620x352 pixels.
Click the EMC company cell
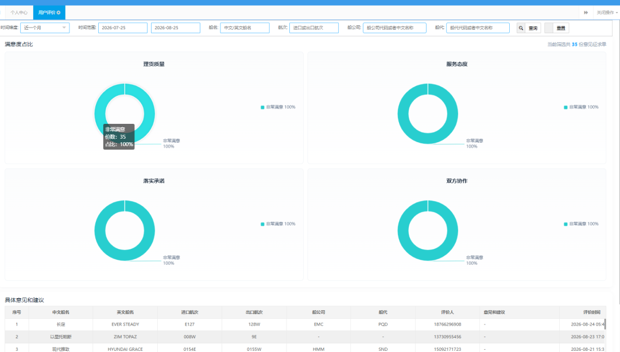[x=318, y=324]
